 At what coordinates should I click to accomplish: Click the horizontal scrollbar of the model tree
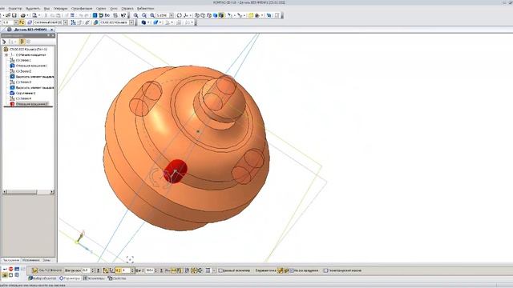point(28,192)
